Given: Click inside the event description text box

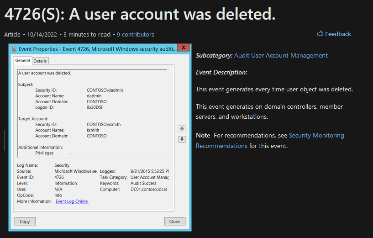Looking at the screenshot, I should tap(92, 113).
